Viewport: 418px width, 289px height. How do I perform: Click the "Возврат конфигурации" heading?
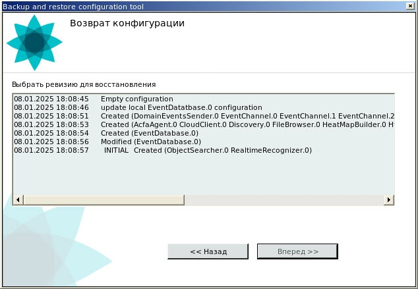click(x=127, y=23)
